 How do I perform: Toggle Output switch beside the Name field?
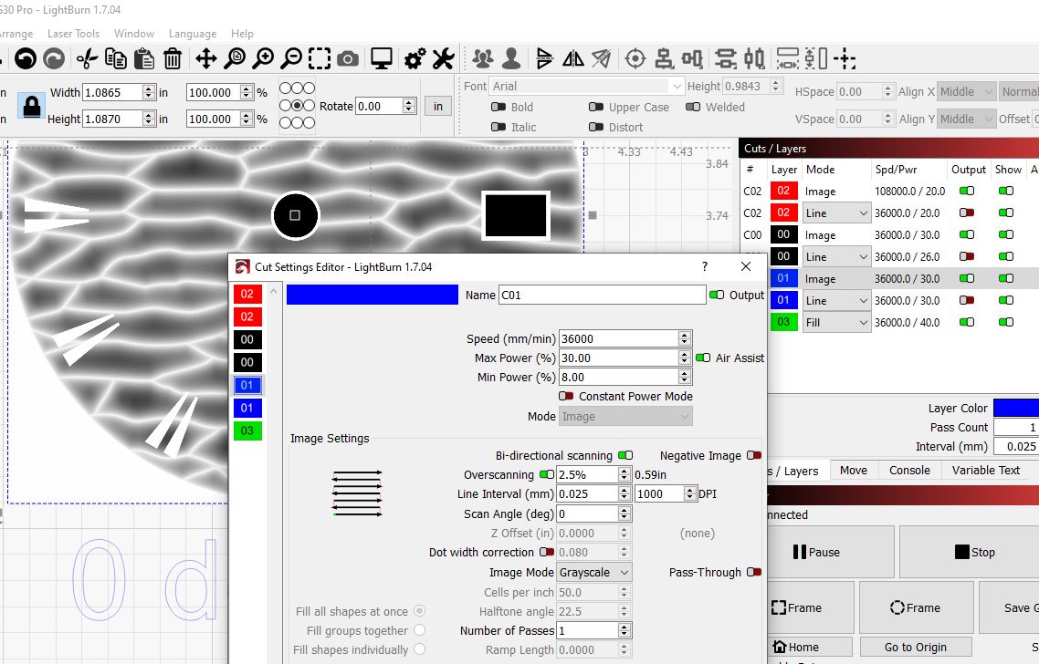717,295
